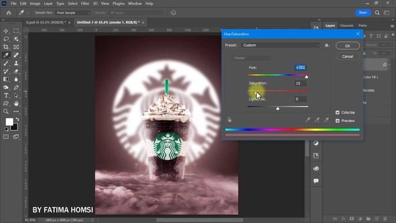Open the Window menu
396x223 pixels.
[x=135, y=4]
